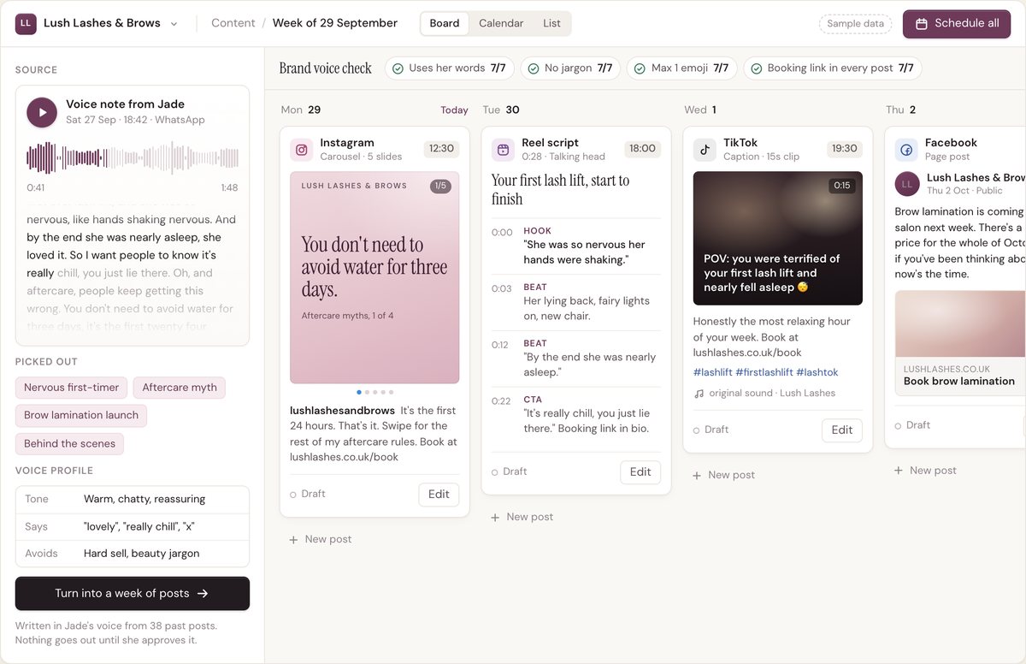This screenshot has height=664, width=1026.
Task: Select the Avoids voice profile row
Action: 133,554
